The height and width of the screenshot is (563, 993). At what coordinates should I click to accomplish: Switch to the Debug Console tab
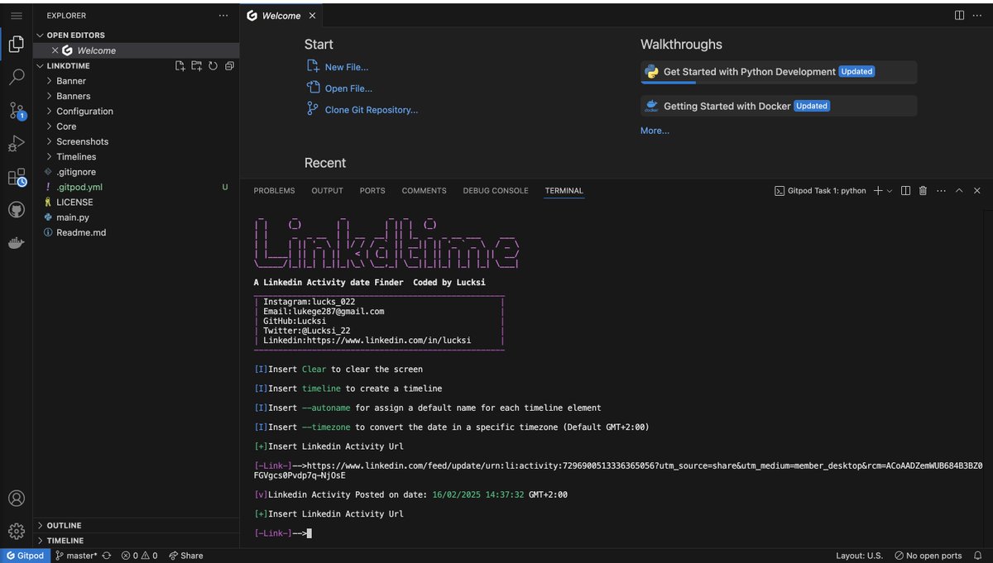click(x=496, y=191)
